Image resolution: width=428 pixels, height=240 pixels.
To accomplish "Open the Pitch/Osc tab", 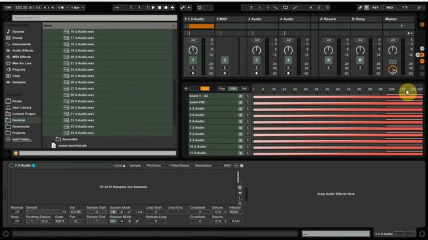I will [x=154, y=165].
